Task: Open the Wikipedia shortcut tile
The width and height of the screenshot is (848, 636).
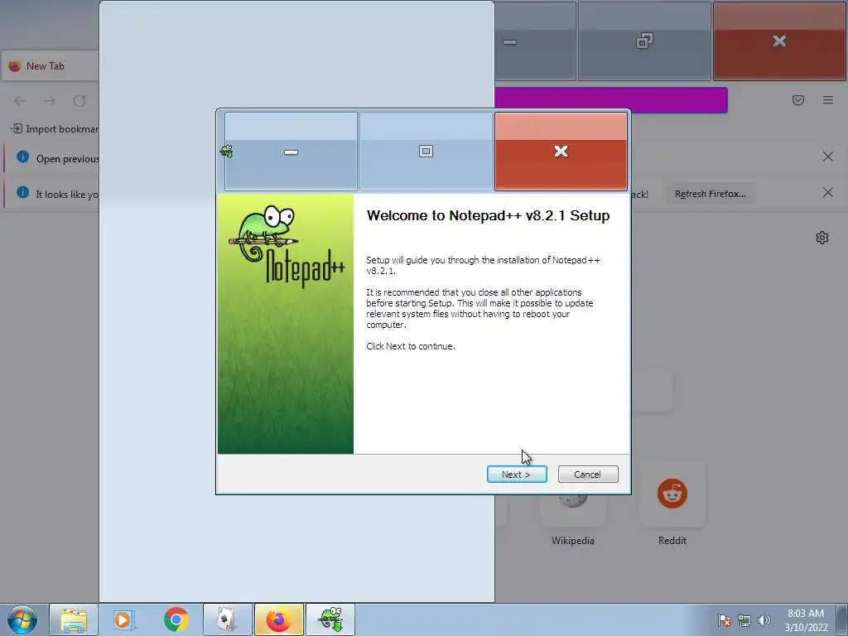Action: click(x=573, y=511)
